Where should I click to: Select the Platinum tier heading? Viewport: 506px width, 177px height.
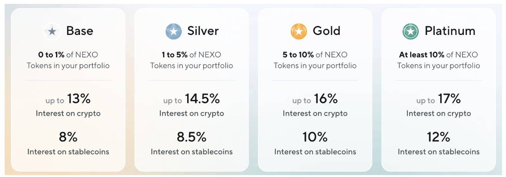click(450, 31)
